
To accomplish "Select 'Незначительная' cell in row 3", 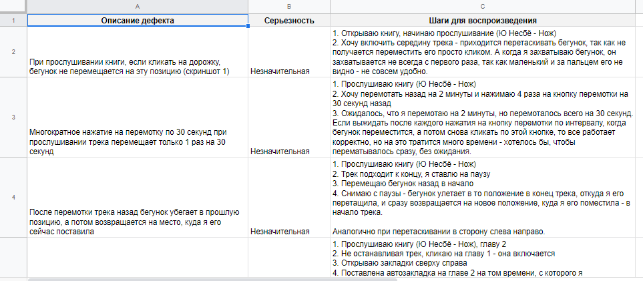I will coord(289,117).
